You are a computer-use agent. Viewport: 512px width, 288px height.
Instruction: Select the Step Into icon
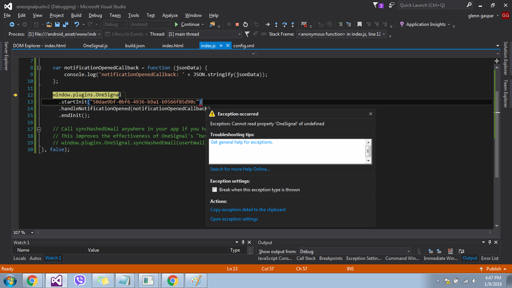pyautogui.click(x=276, y=24)
